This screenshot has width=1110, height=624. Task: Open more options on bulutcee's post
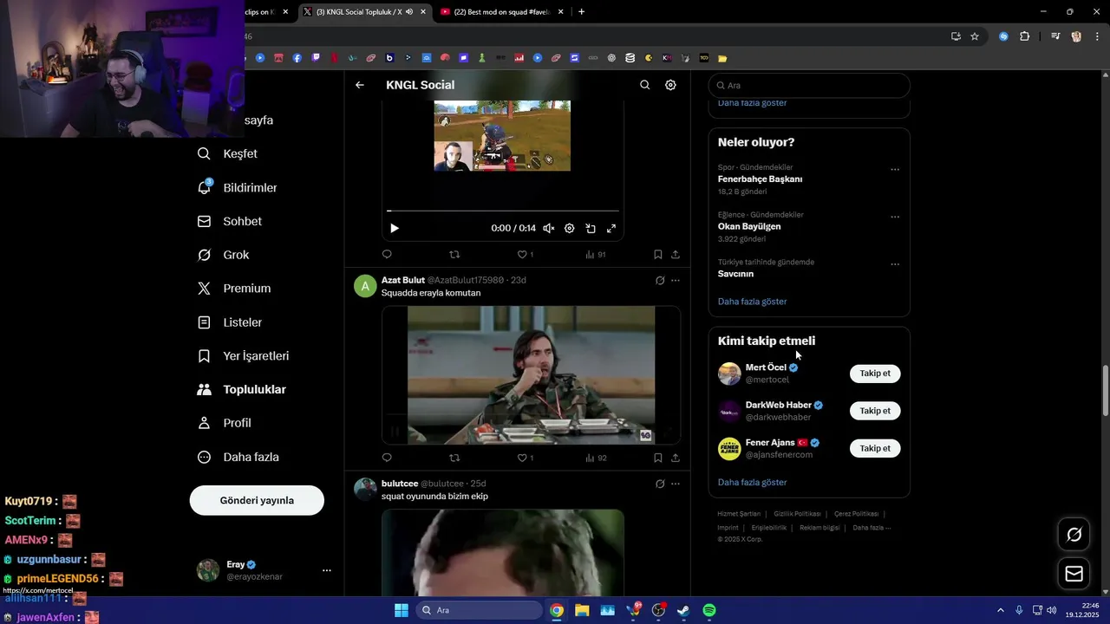(x=676, y=484)
